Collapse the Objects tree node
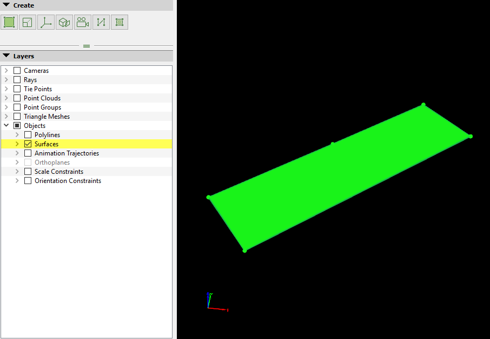The width and height of the screenshot is (490, 339). [6, 125]
